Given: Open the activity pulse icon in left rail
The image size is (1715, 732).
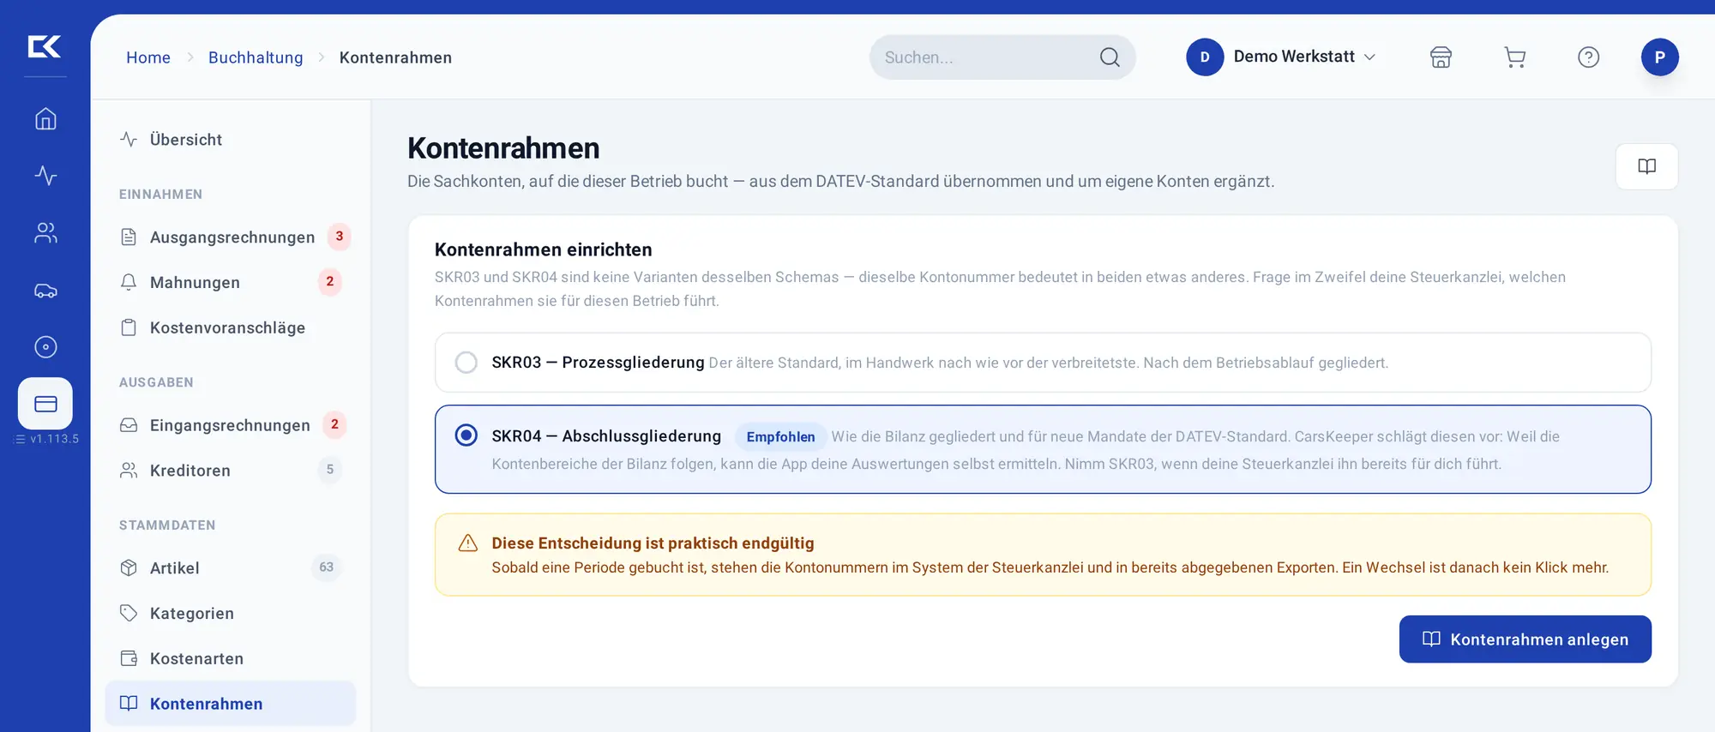Looking at the screenshot, I should pos(45,176).
